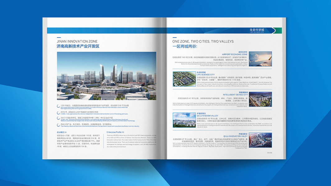Click the circle bullet beside the 2017 entry
This screenshot has width=331, height=186.
tap(58, 118)
